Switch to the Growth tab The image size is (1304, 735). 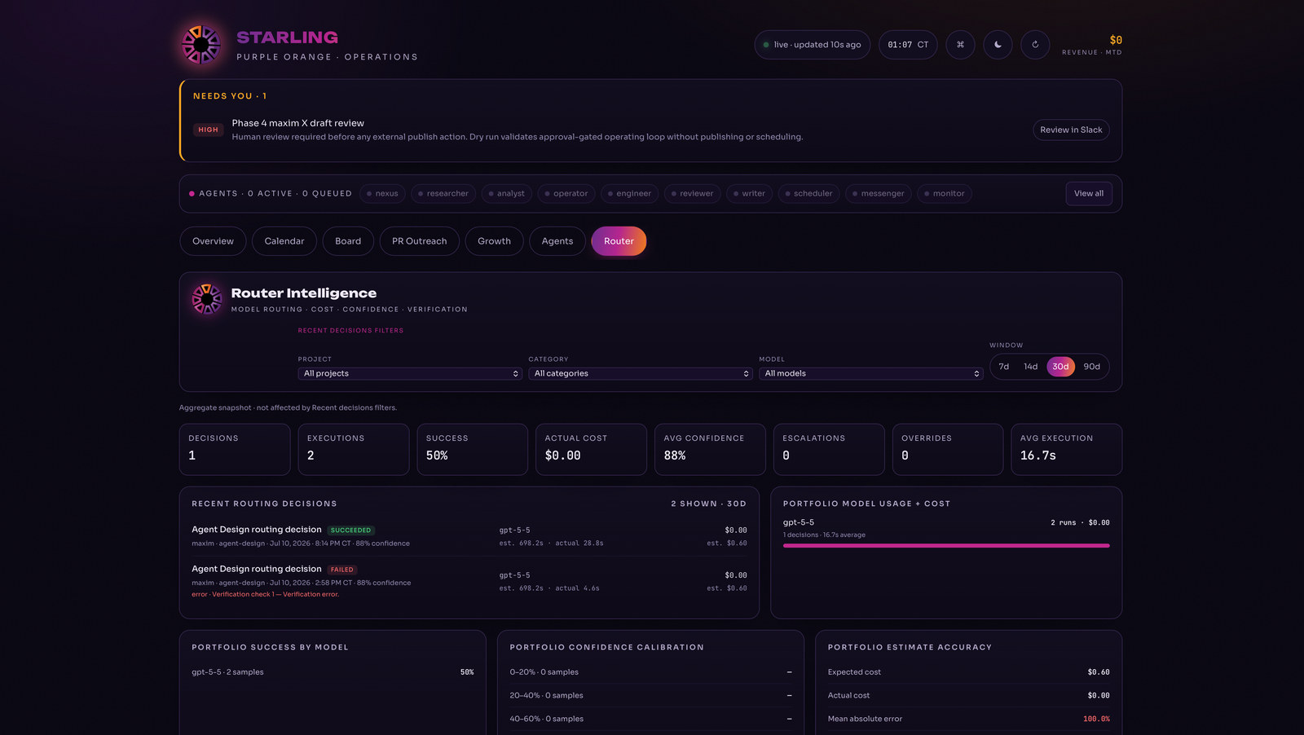pyautogui.click(x=494, y=241)
